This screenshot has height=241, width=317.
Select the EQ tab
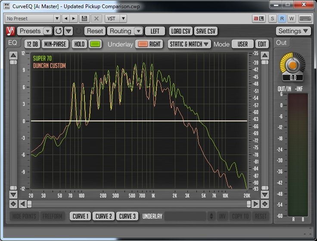point(12,43)
